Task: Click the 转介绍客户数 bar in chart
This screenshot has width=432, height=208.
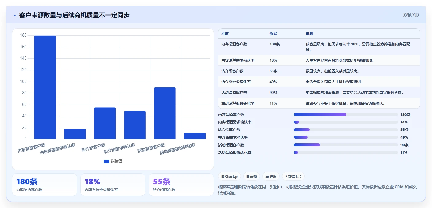Action: [x=105, y=123]
